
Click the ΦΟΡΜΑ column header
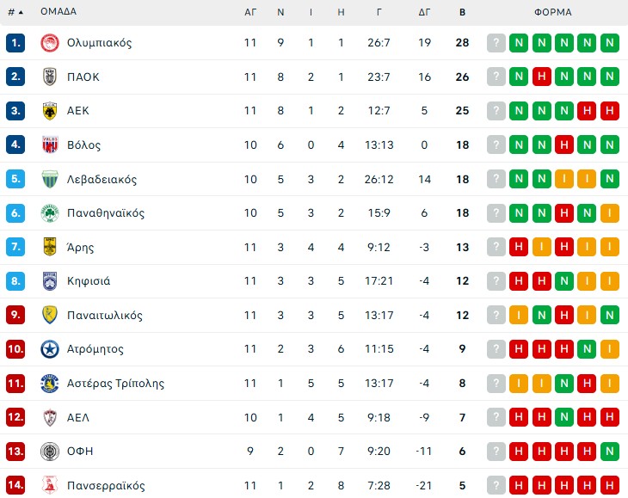coord(552,12)
